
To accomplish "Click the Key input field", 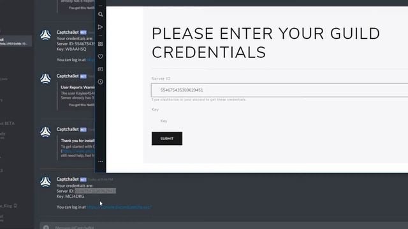I will coord(279,121).
